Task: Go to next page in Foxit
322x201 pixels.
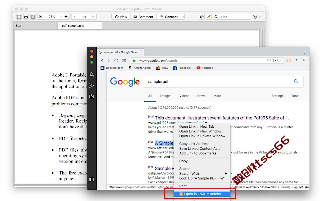Action: coord(93,17)
